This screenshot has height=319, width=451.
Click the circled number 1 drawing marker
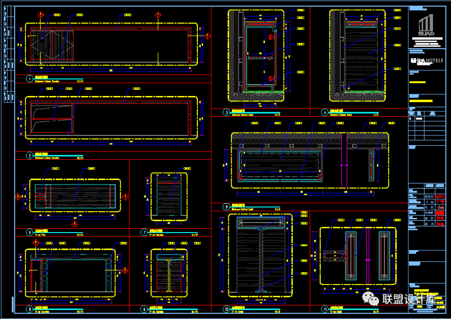29,80
